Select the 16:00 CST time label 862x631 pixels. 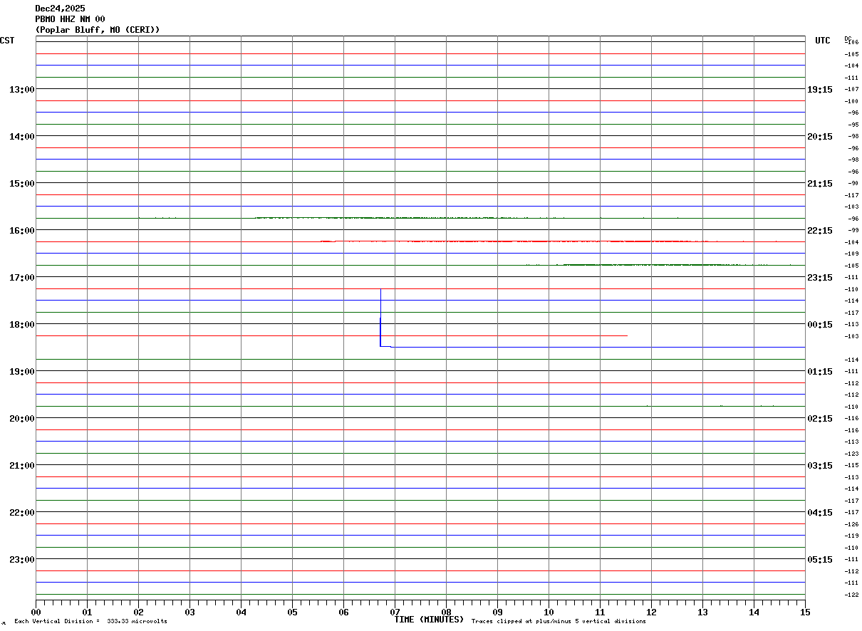tap(21, 230)
